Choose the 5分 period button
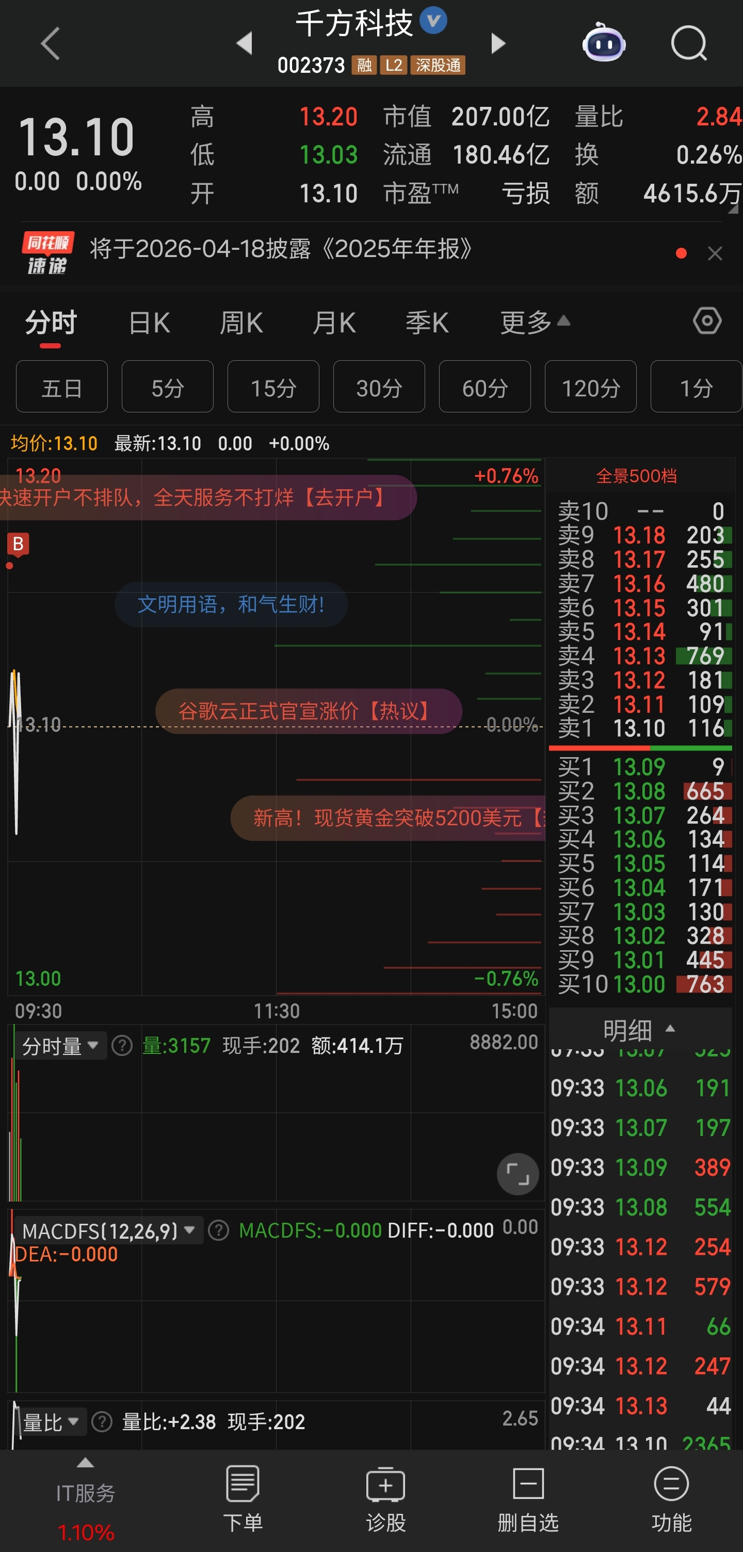Image resolution: width=743 pixels, height=1552 pixels. [x=167, y=387]
